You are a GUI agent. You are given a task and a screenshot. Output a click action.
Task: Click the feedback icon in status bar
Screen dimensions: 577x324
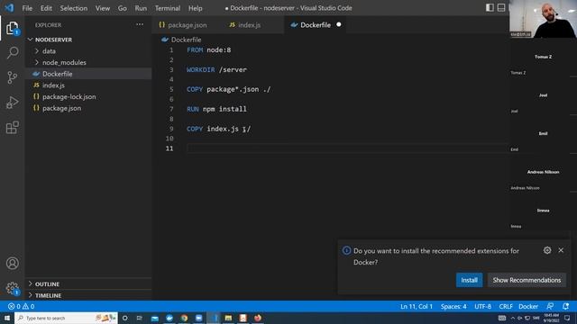pos(550,306)
